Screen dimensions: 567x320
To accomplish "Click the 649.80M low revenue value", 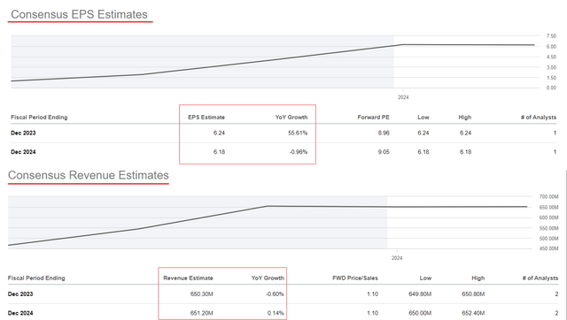I will coord(420,294).
